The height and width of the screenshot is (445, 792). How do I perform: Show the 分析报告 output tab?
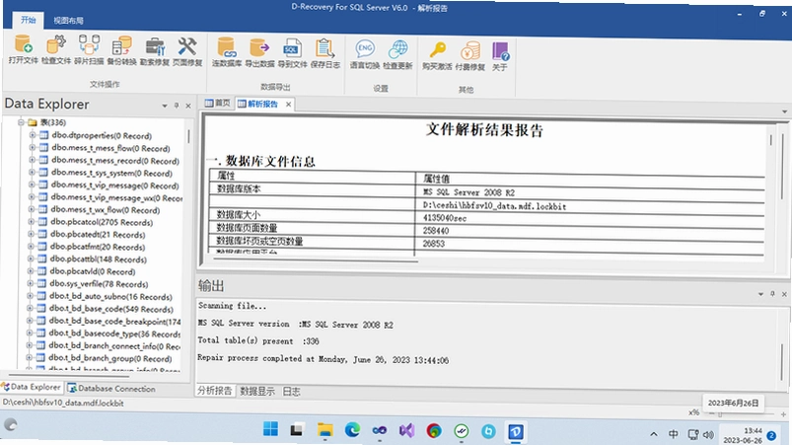215,391
